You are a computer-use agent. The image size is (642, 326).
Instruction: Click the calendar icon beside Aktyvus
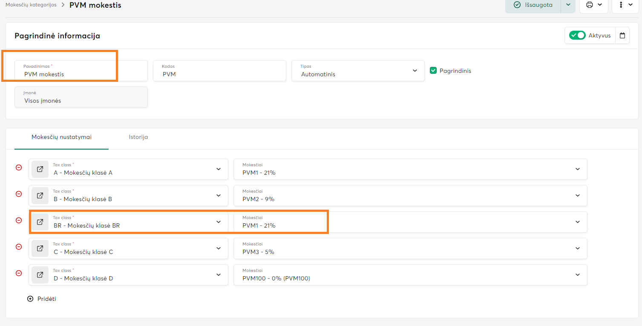[x=622, y=36]
